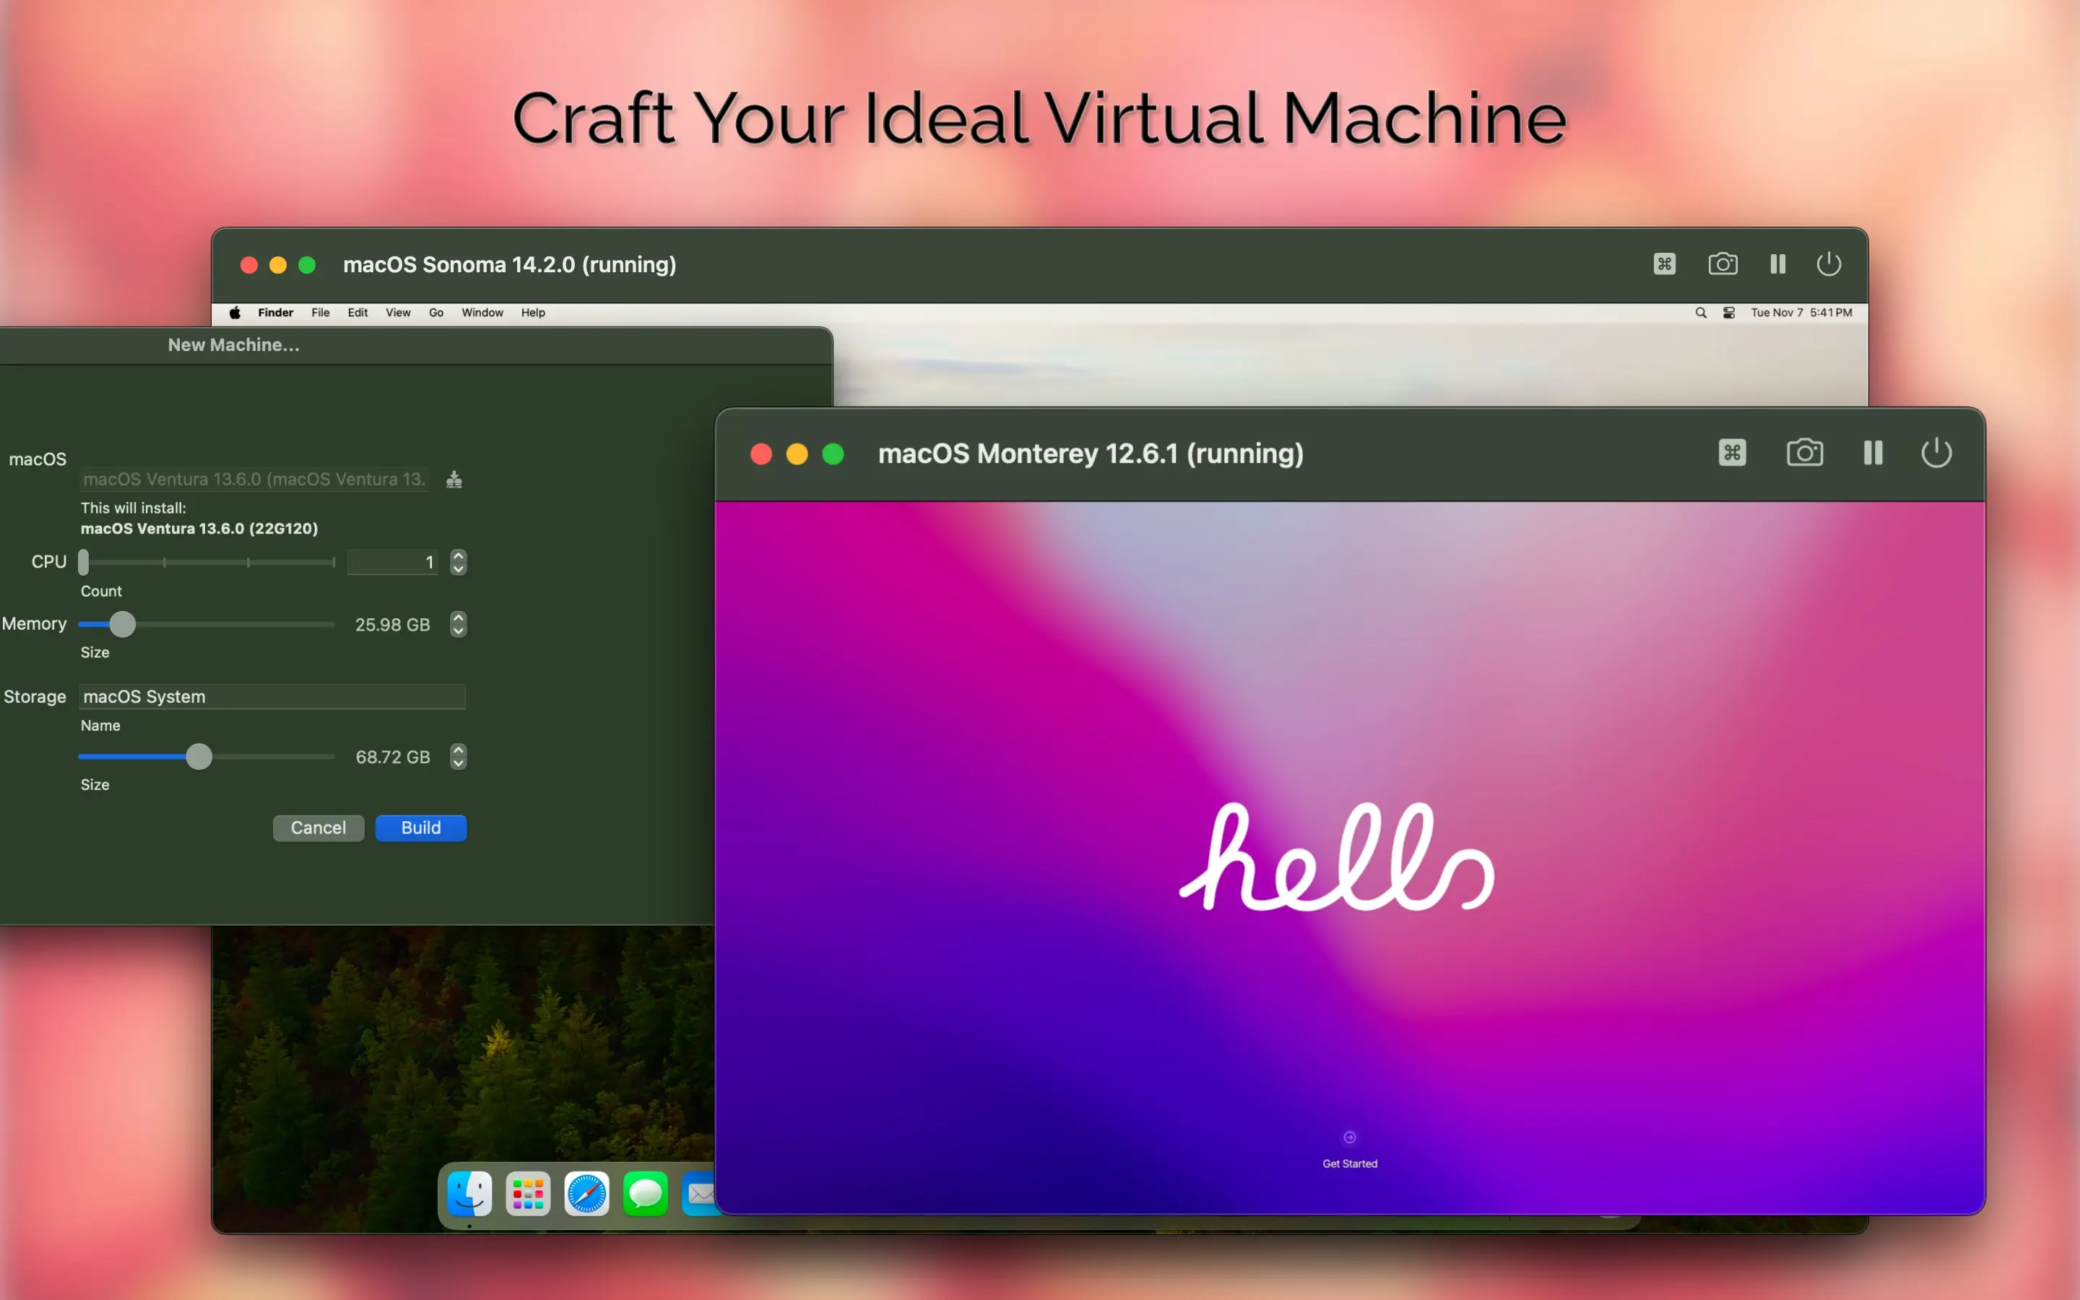Click the Memory size slider knob

(x=123, y=624)
